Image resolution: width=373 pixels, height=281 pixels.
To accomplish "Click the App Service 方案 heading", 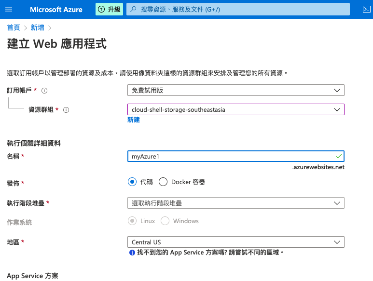I will 32,276.
